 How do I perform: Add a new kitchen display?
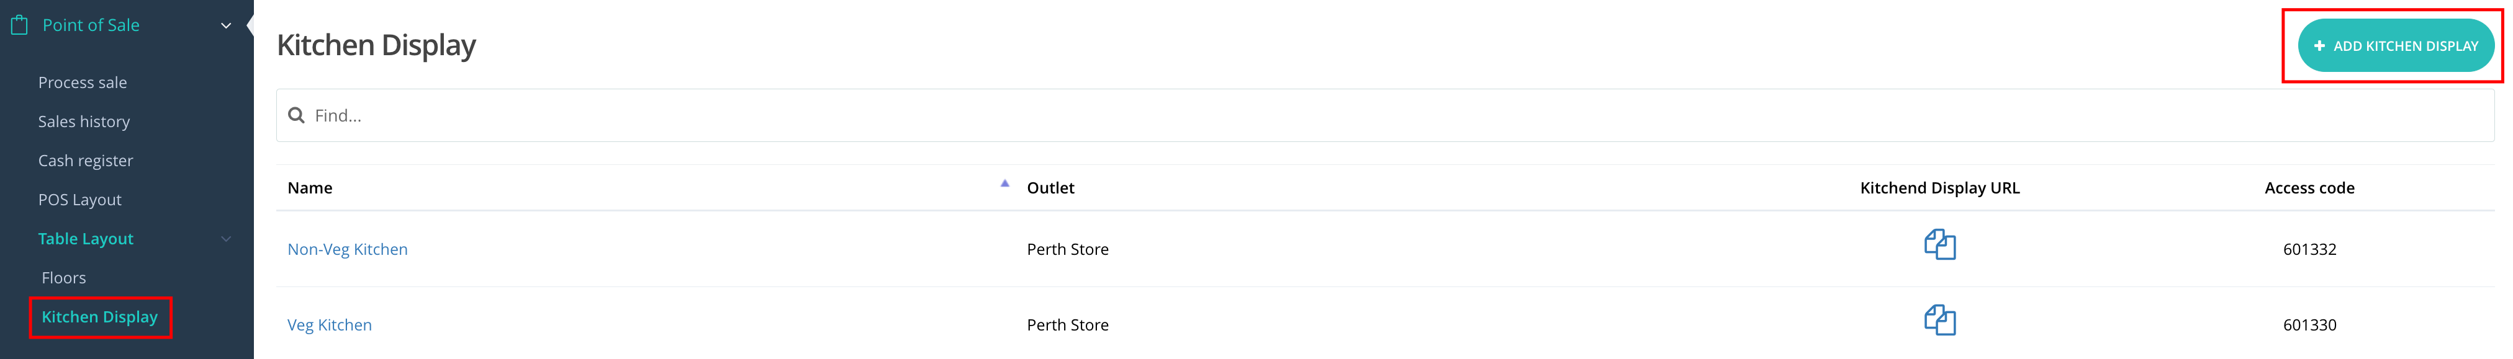point(2396,46)
